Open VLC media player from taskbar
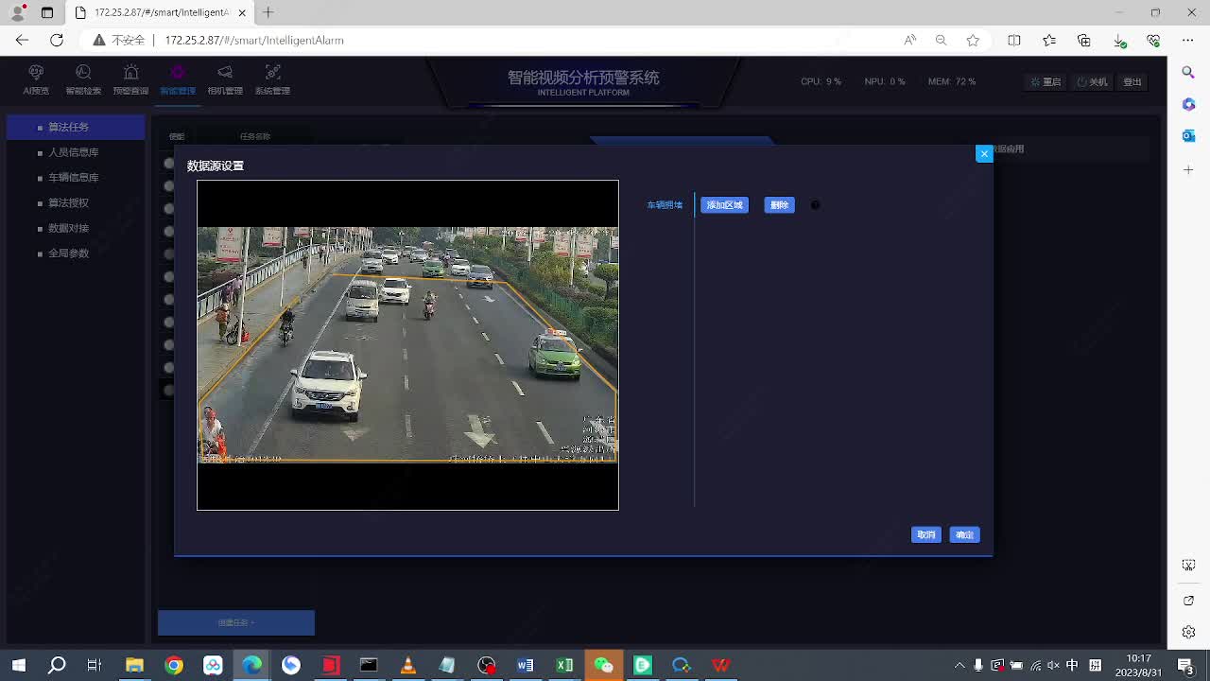 coord(408,665)
